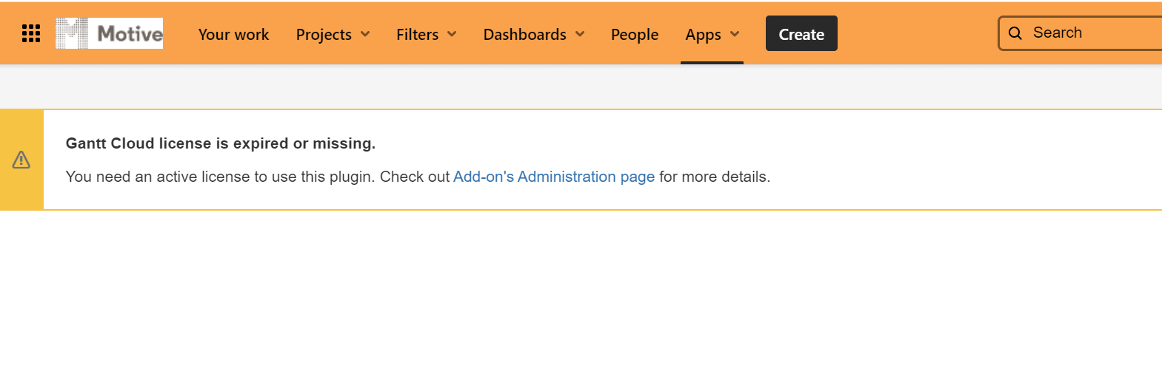Screen dimensions: 1162x374
Task: Open the Filters menu label
Action: coord(417,35)
